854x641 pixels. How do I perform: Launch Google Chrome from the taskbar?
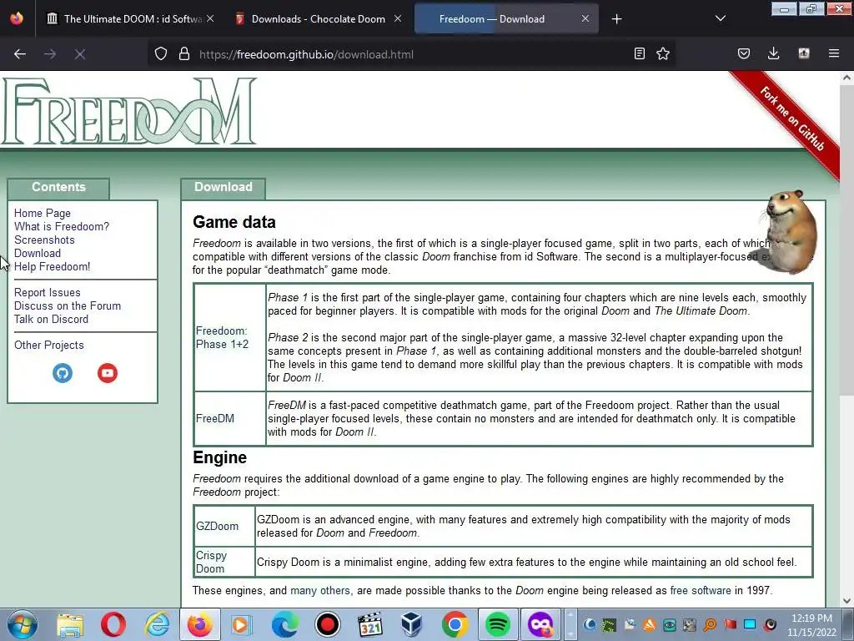click(x=455, y=625)
